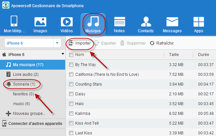Click the Apps tab label
Viewport: 216px width, 136px height.
point(199,31)
